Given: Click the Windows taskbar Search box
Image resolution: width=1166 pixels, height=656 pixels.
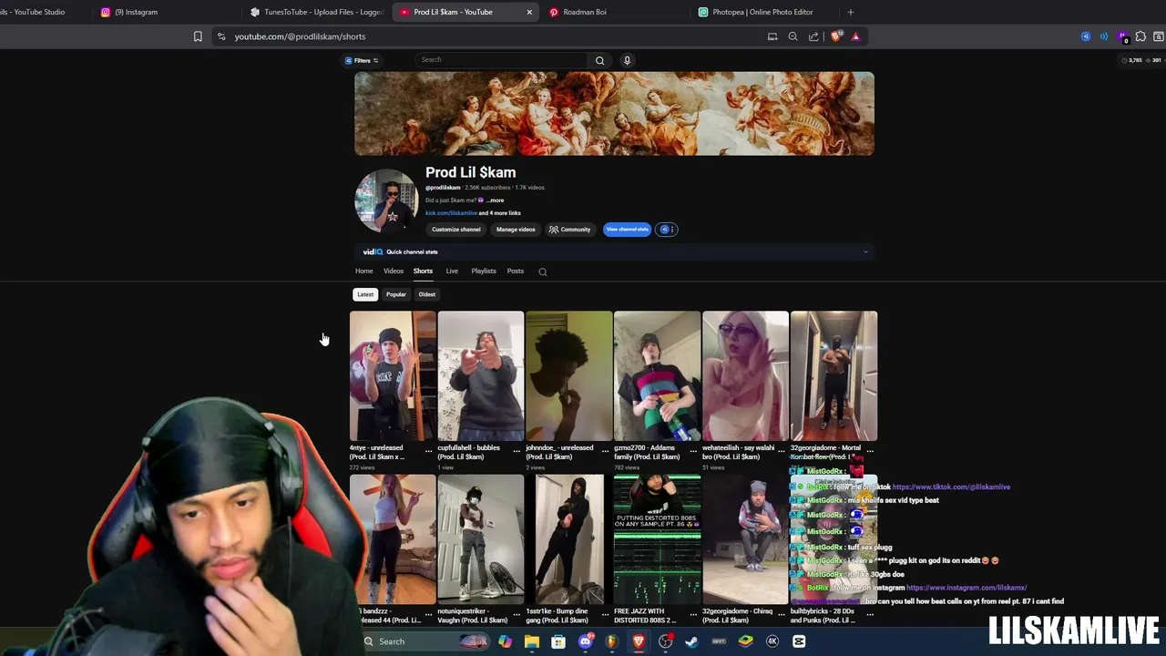Looking at the screenshot, I should [x=424, y=641].
